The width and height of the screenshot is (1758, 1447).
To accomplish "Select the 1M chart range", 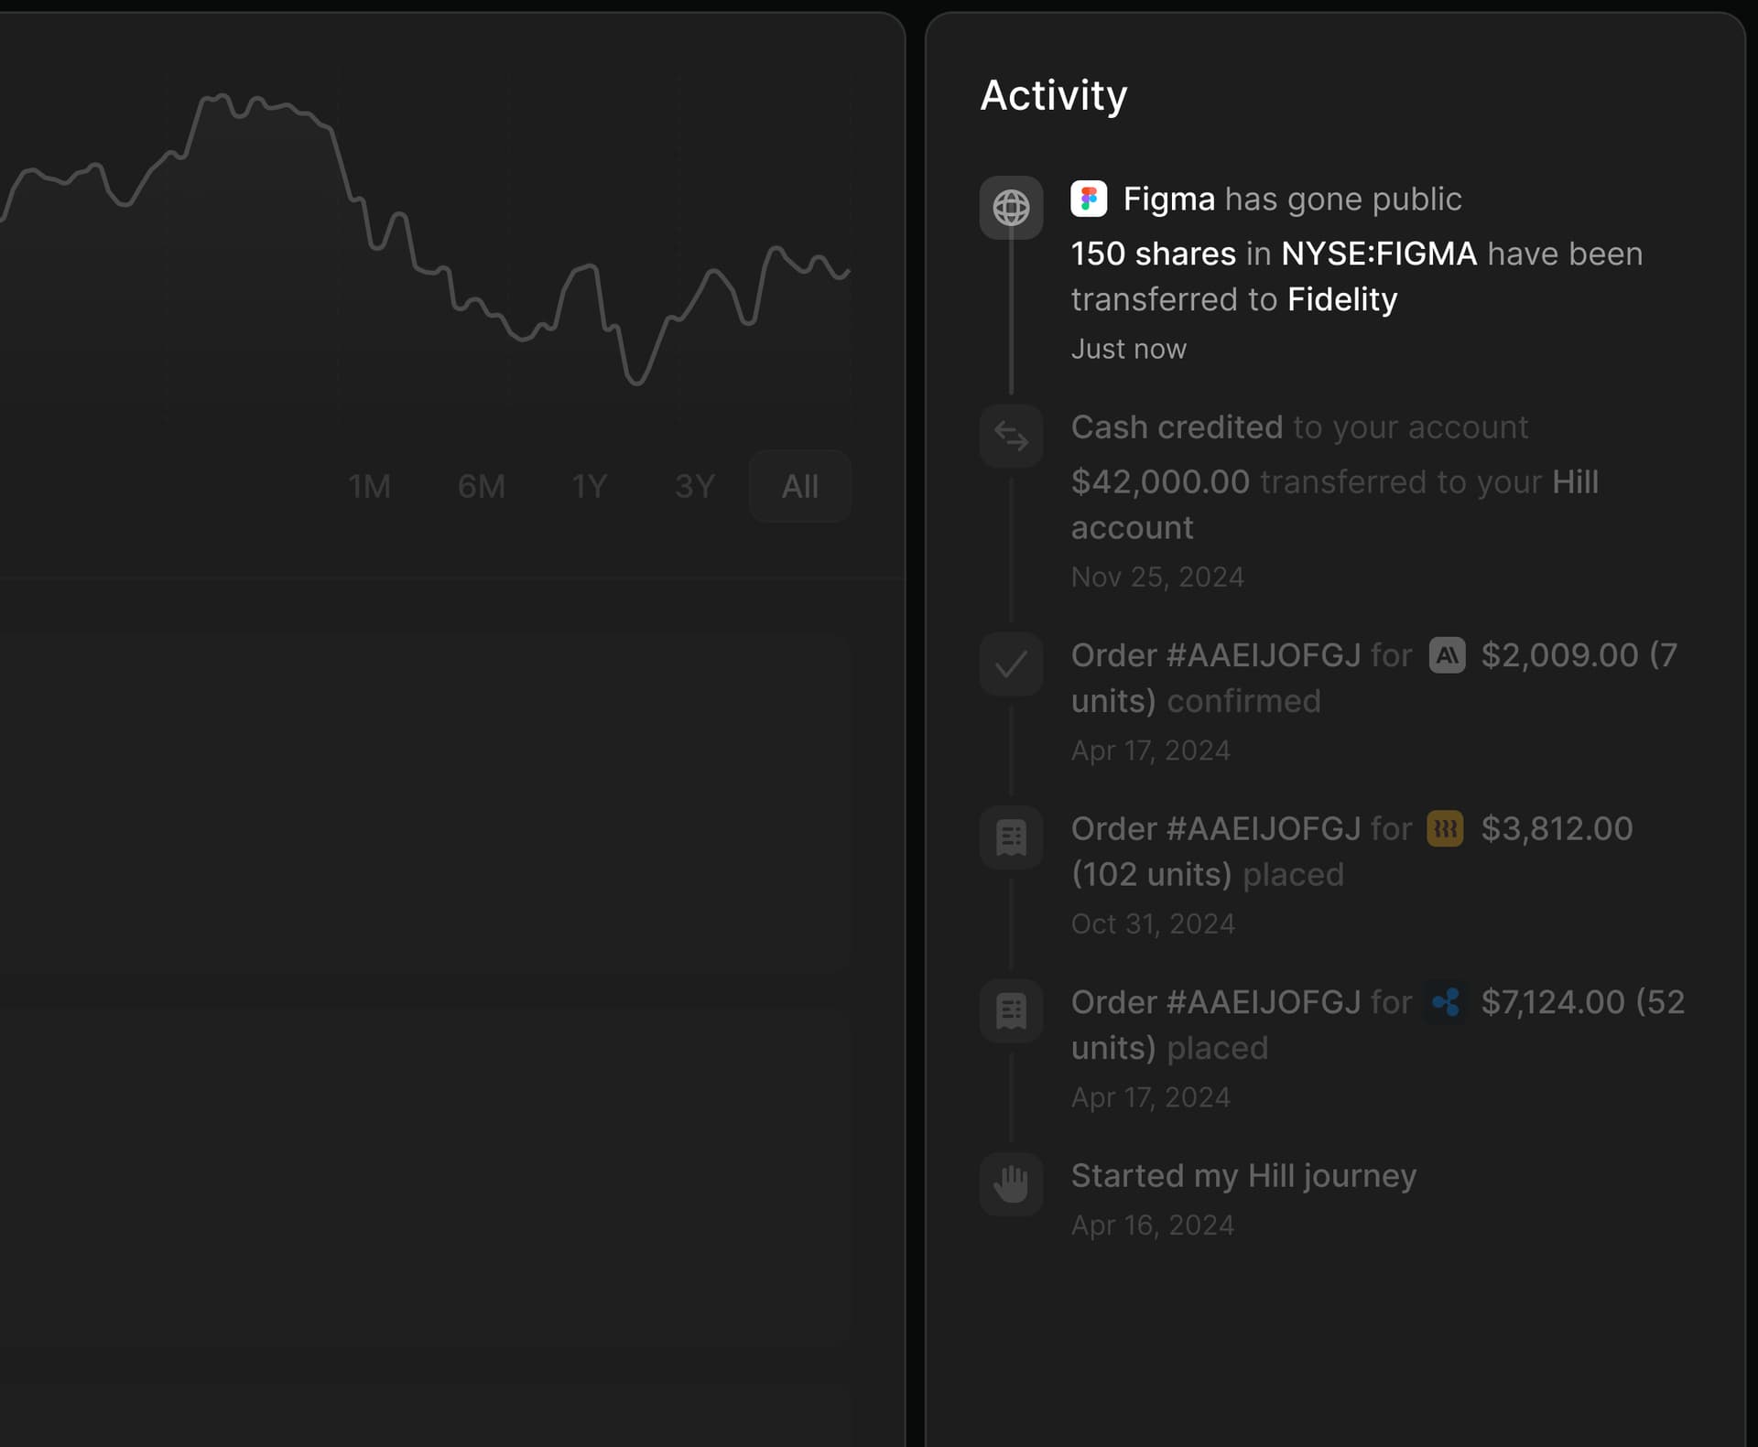I will click(x=369, y=486).
